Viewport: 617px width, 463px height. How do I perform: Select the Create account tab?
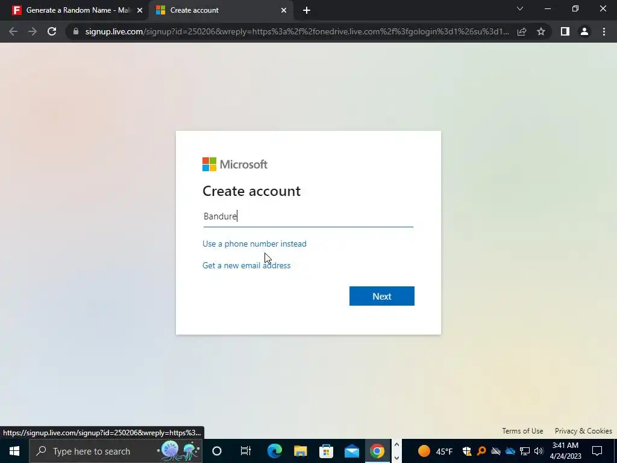221,10
